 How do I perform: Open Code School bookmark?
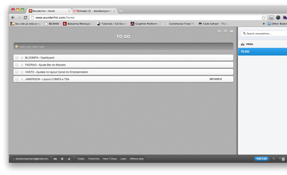tap(213, 24)
